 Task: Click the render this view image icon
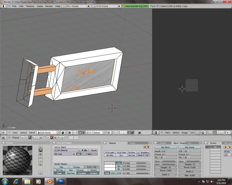pos(139,133)
